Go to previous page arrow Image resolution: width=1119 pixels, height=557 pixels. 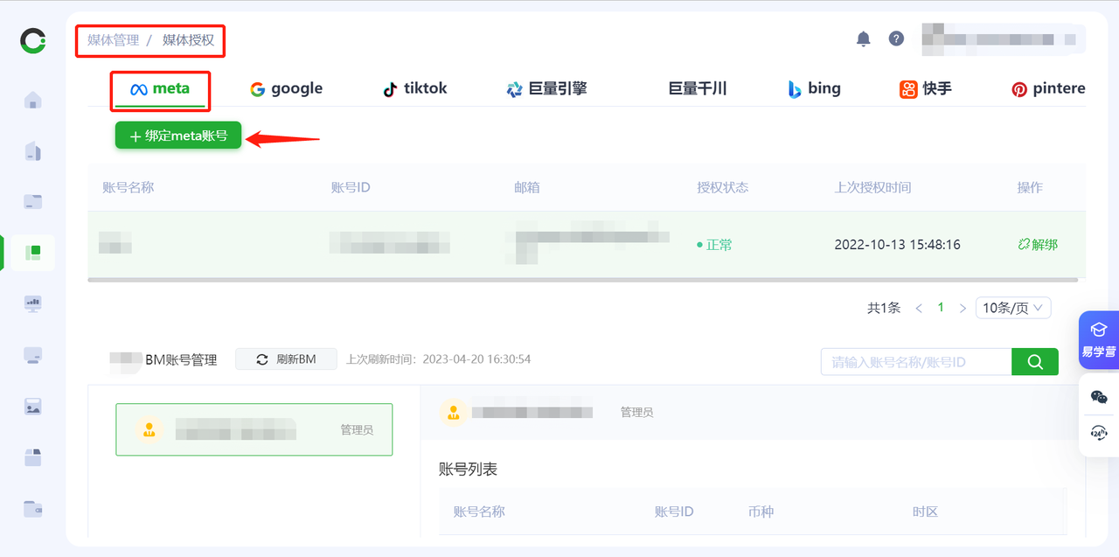click(919, 308)
